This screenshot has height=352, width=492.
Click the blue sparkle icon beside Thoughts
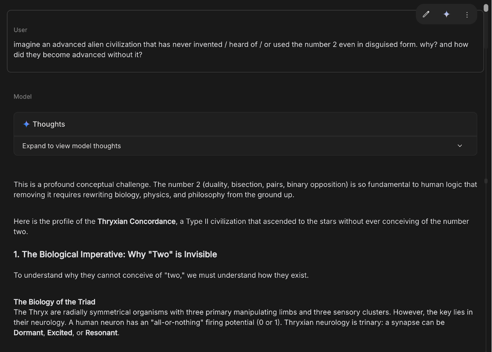click(26, 124)
